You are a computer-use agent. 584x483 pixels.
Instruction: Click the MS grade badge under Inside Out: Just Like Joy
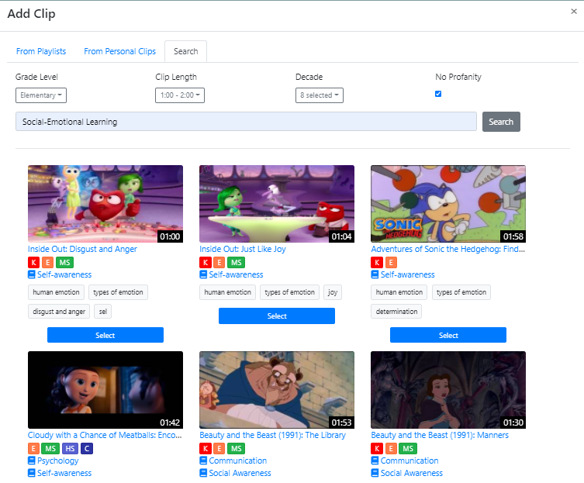(237, 263)
